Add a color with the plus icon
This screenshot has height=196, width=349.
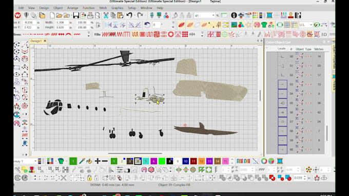click(x=98, y=161)
